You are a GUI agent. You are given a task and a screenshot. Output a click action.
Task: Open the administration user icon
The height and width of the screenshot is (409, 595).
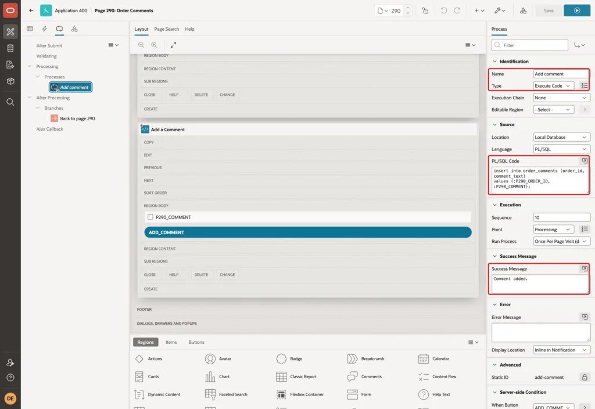(x=10, y=363)
